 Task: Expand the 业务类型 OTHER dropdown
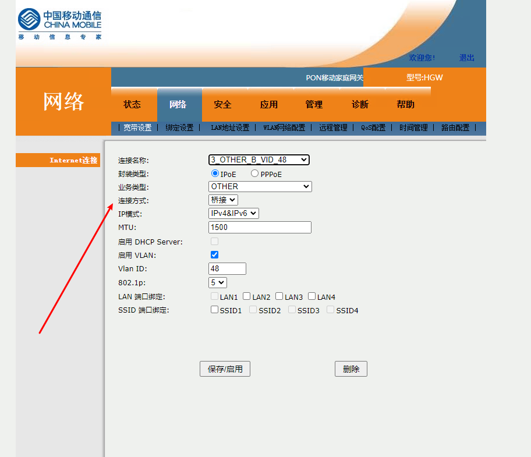(x=260, y=187)
